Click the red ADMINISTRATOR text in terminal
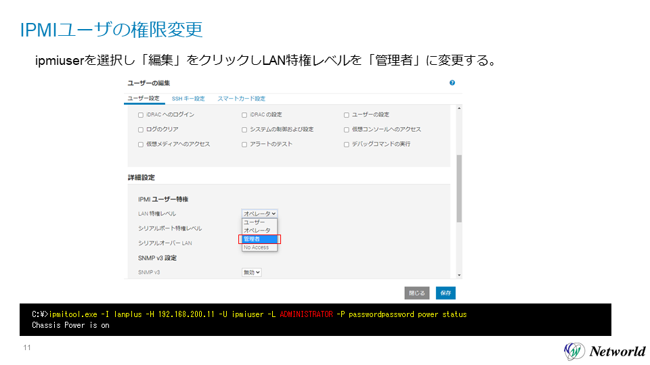The width and height of the screenshot is (650, 365). pyautogui.click(x=306, y=314)
